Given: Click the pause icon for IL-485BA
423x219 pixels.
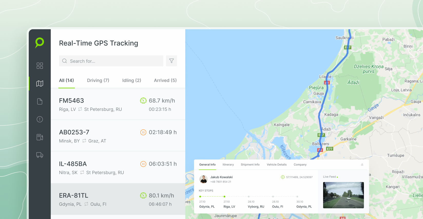Looking at the screenshot, I should [143, 164].
